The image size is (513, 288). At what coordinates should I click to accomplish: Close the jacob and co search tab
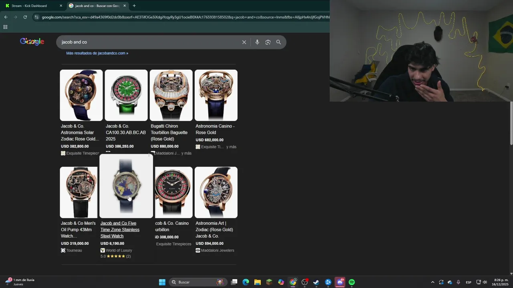pos(125,6)
